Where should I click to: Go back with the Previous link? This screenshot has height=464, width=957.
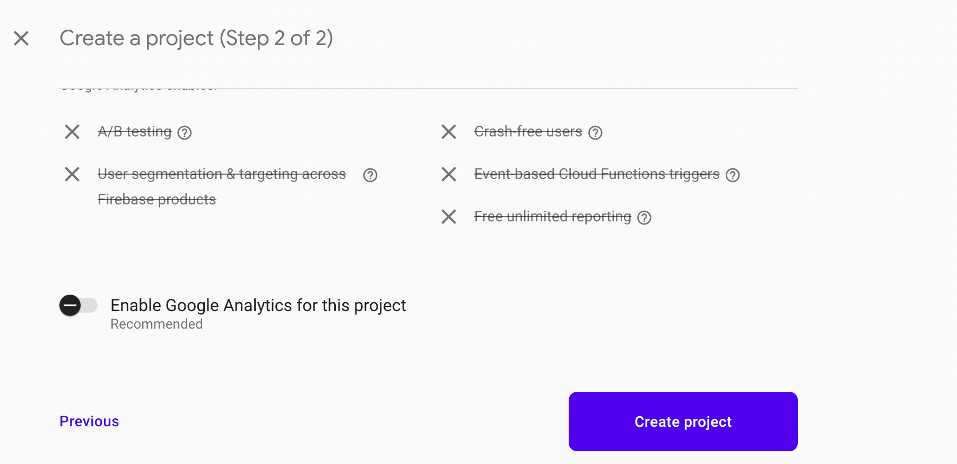pos(89,422)
